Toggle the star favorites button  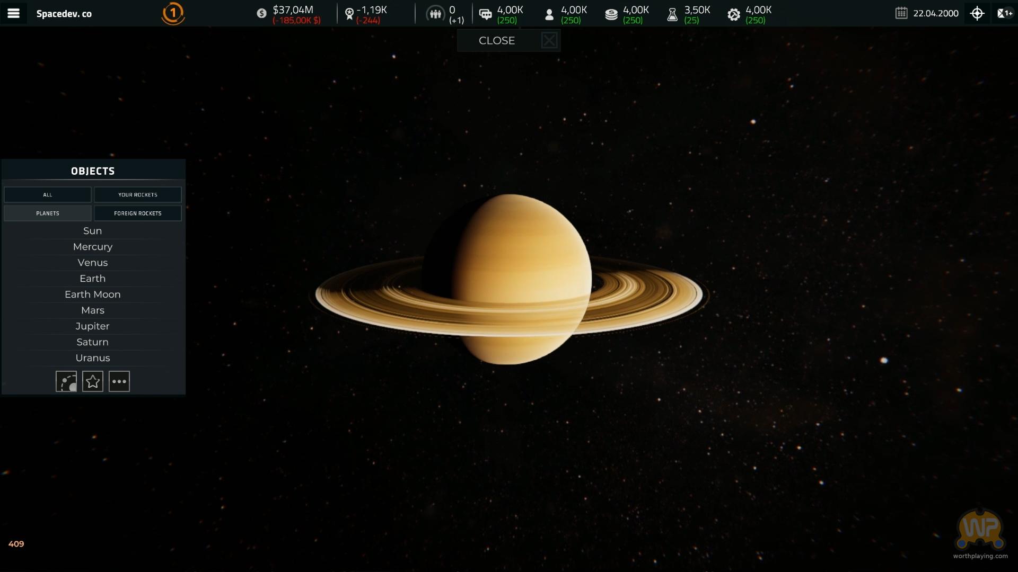(93, 381)
